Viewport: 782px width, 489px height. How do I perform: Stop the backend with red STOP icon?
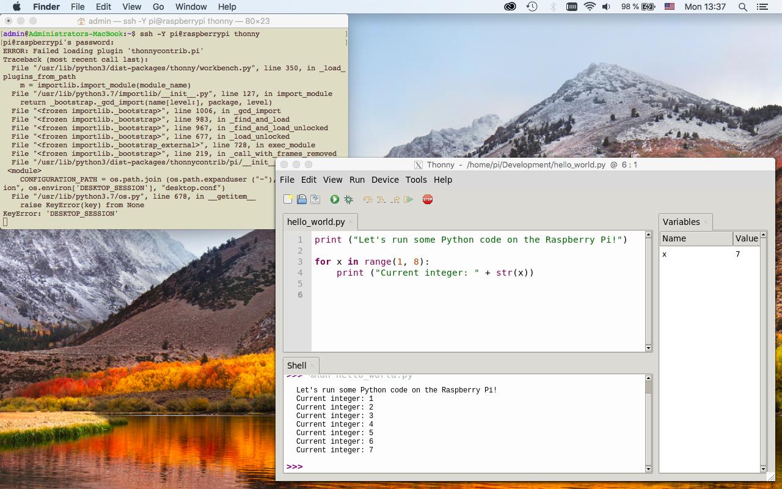click(x=428, y=199)
